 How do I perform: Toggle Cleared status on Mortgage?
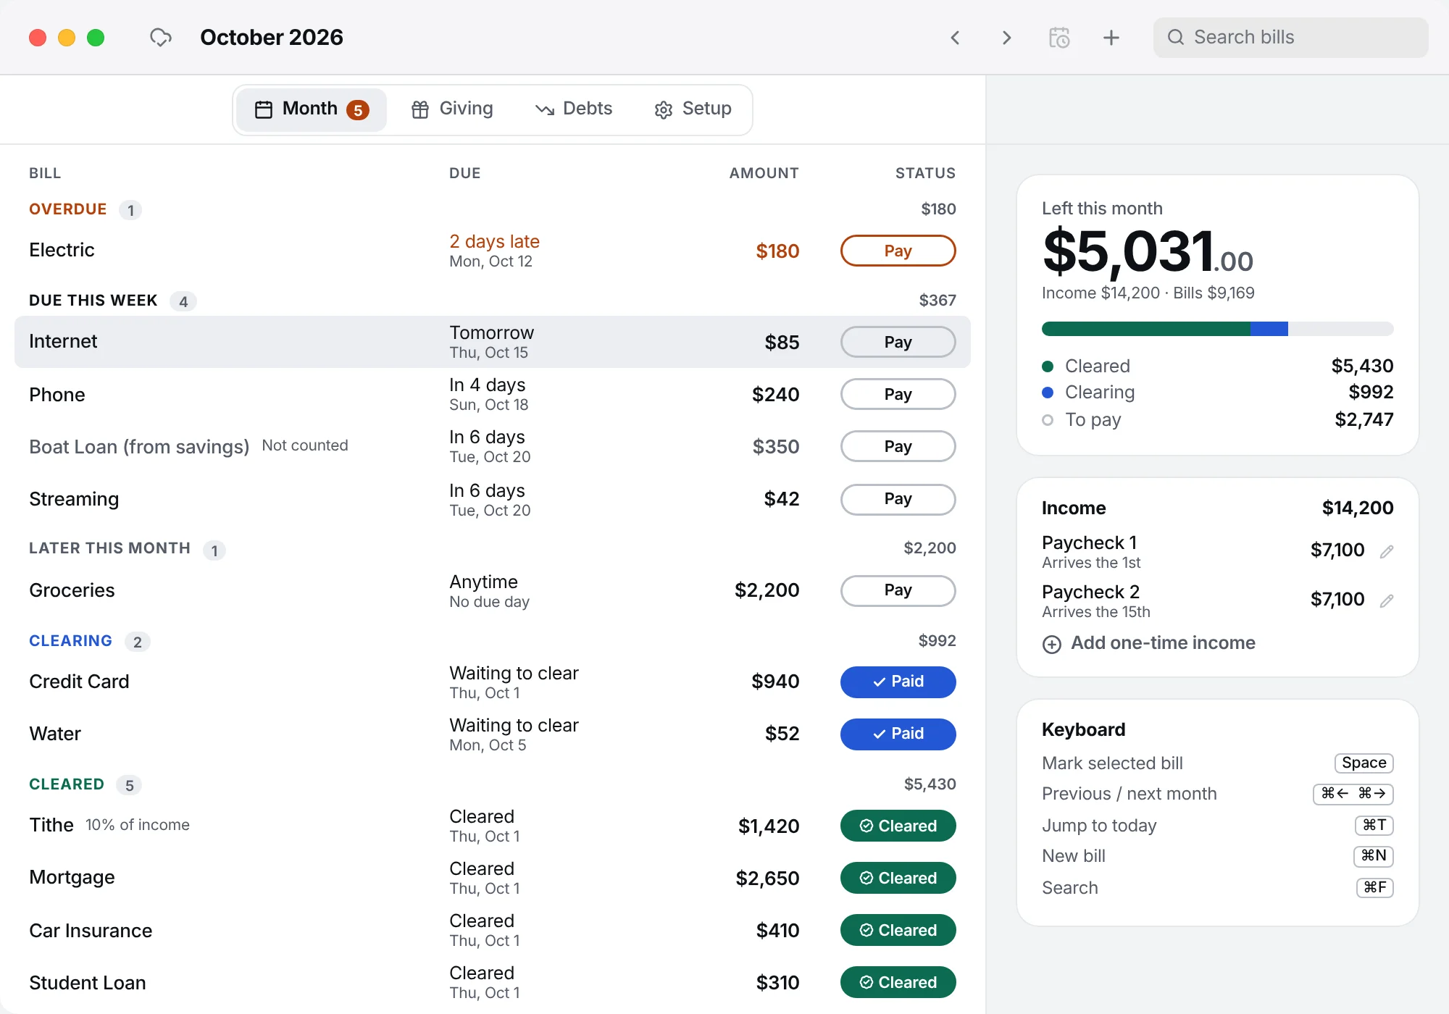click(898, 878)
